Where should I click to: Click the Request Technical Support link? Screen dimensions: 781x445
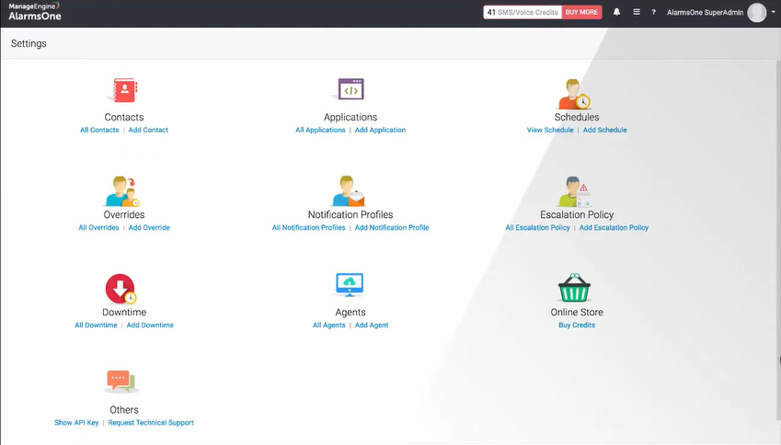click(x=151, y=423)
